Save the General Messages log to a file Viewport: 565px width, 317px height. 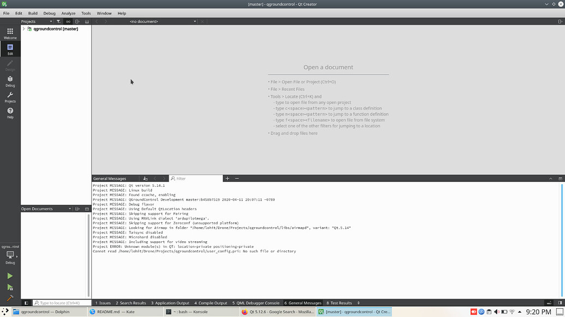point(145,178)
